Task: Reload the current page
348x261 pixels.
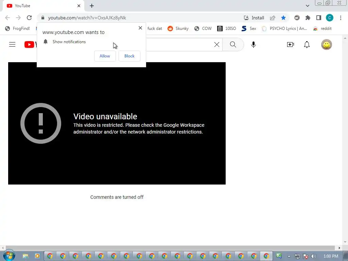Action: click(29, 18)
